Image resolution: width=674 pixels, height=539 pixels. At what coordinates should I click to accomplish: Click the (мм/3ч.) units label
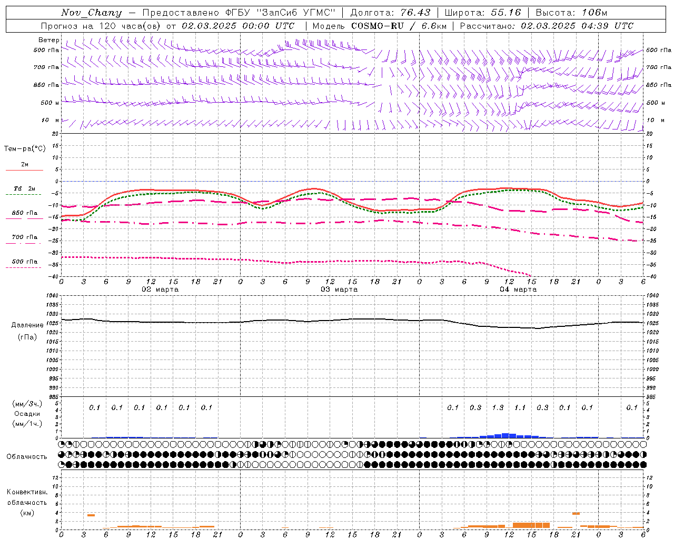pyautogui.click(x=27, y=404)
